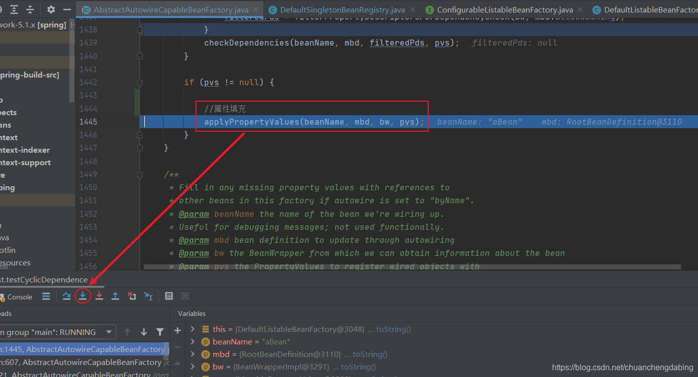This screenshot has width=698, height=377.
Task: Click the frames filter funnel icon
Action: point(160,331)
